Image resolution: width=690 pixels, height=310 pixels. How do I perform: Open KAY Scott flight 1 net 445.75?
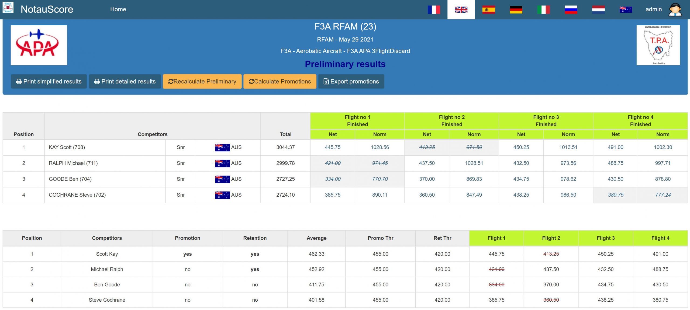click(x=333, y=147)
